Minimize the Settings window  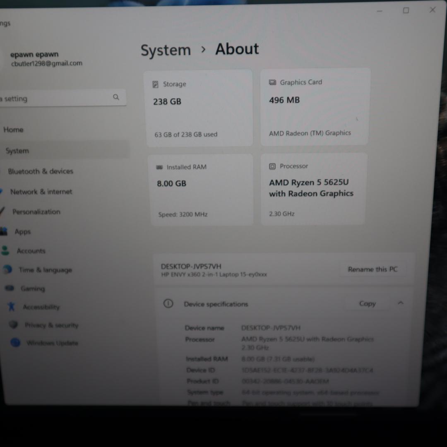point(380,11)
